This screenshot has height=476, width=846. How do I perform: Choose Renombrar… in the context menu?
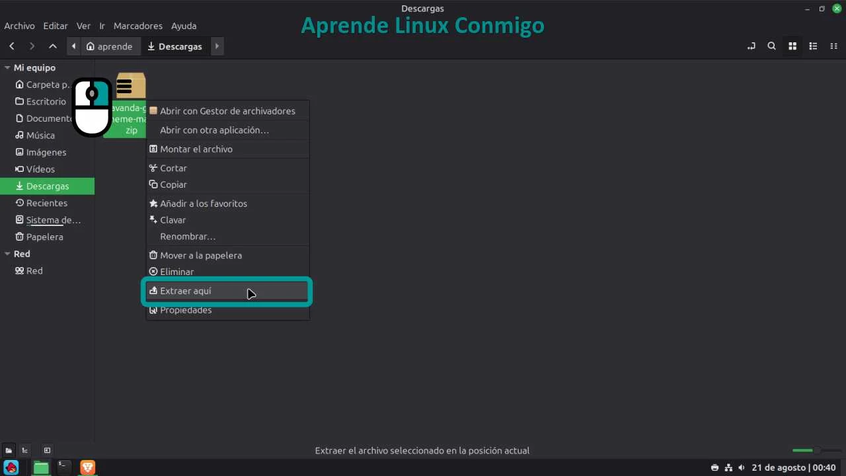coord(227,237)
